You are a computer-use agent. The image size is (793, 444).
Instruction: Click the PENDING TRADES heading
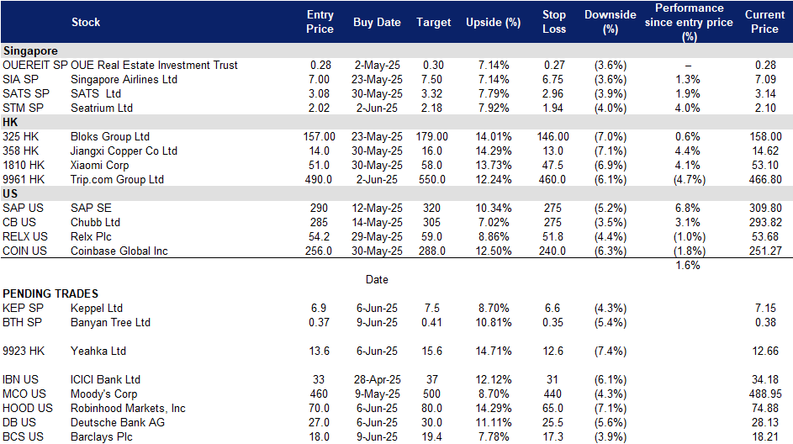pyautogui.click(x=50, y=293)
